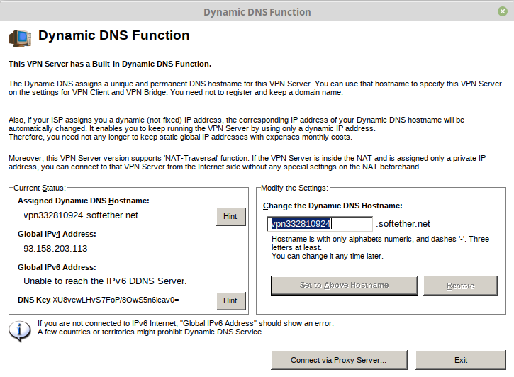This screenshot has width=514, height=377.
Task: Click the computer monitor icon beside the heading
Action: 20,38
